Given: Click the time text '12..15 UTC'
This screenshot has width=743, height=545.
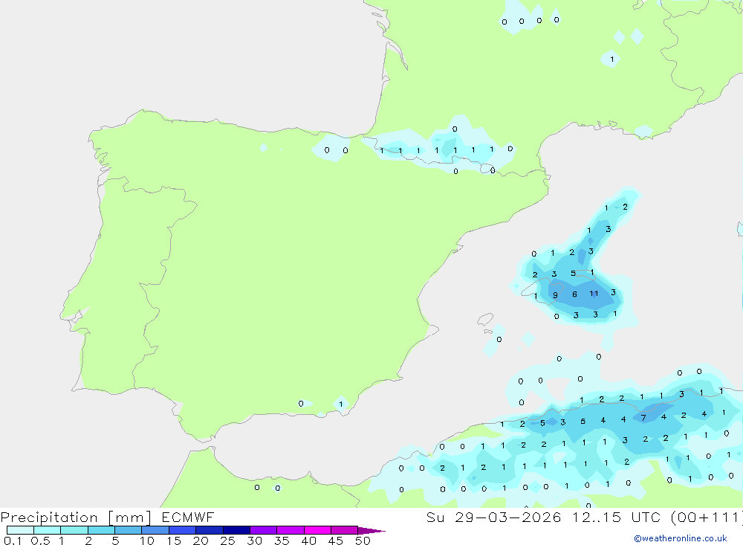Looking at the screenshot, I should tap(616, 517).
